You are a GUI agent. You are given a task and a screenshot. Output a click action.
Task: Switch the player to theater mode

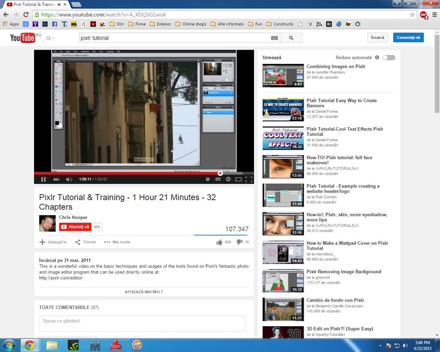pyautogui.click(x=239, y=179)
